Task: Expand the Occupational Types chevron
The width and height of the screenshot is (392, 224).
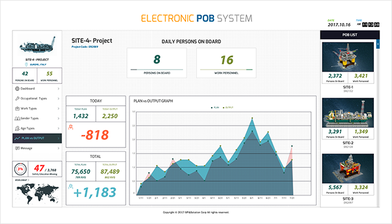Action: 58,98
